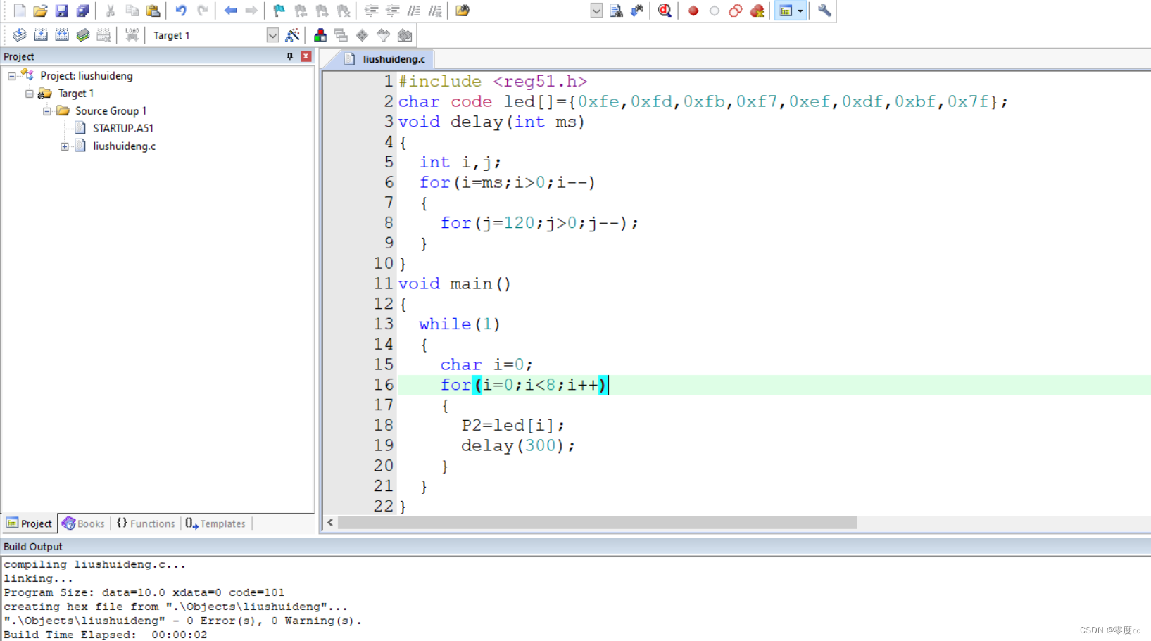Download to flash with the LOAD icon
The image size is (1151, 641).
132,35
